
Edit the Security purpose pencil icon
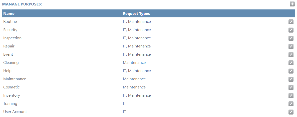coord(291,30)
